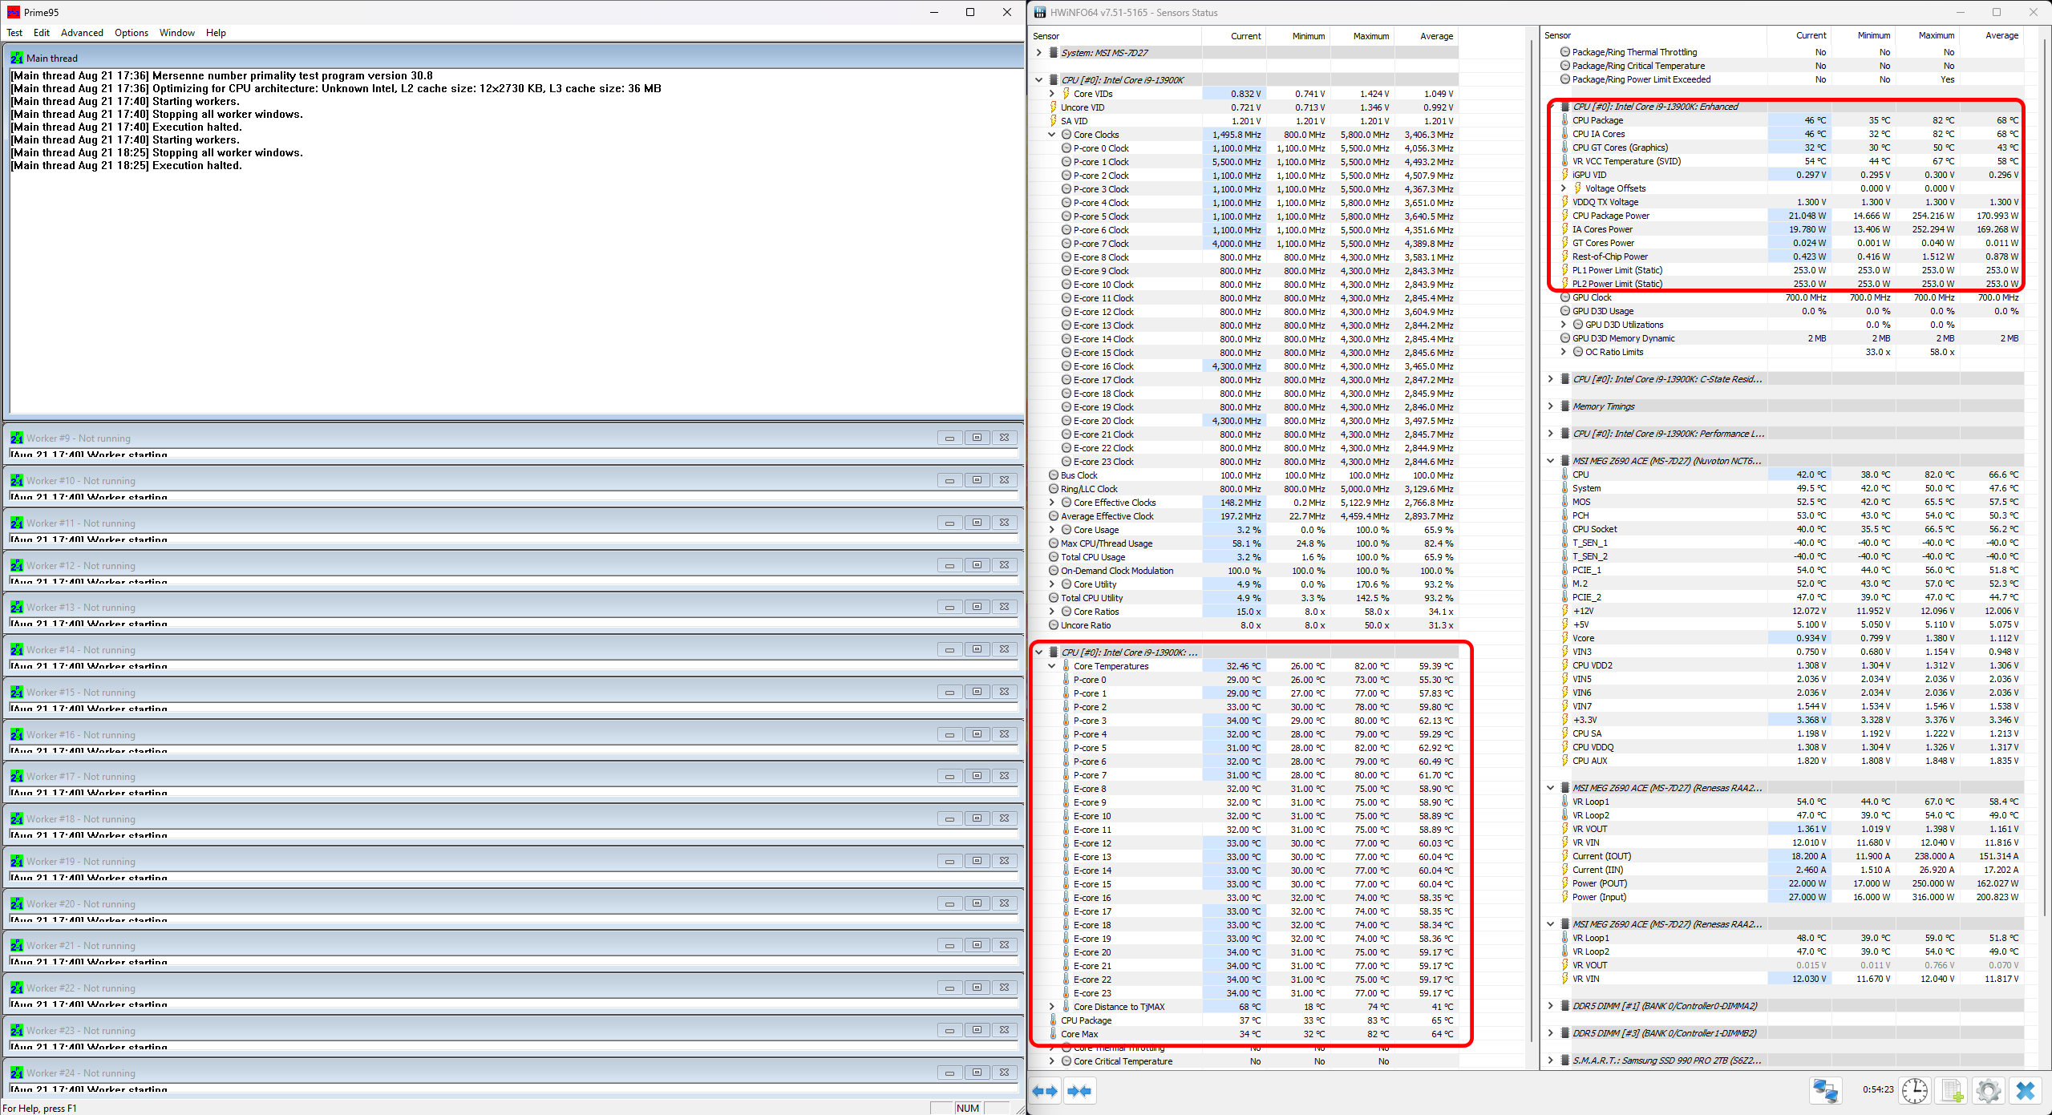Image resolution: width=2052 pixels, height=1115 pixels.
Task: Minimize the Worker #12 sub-window
Action: click(949, 565)
